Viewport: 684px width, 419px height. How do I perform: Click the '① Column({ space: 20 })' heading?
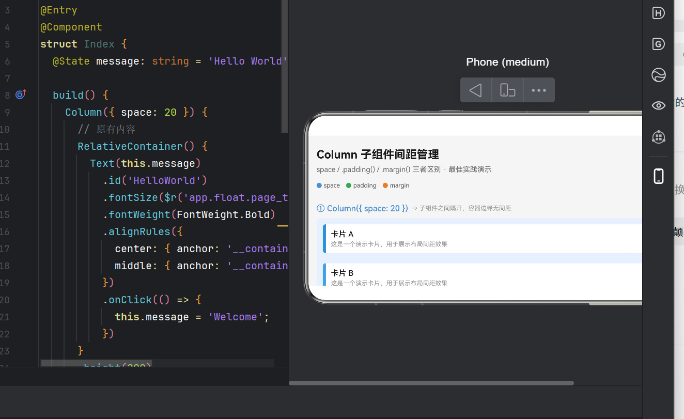[x=362, y=208]
